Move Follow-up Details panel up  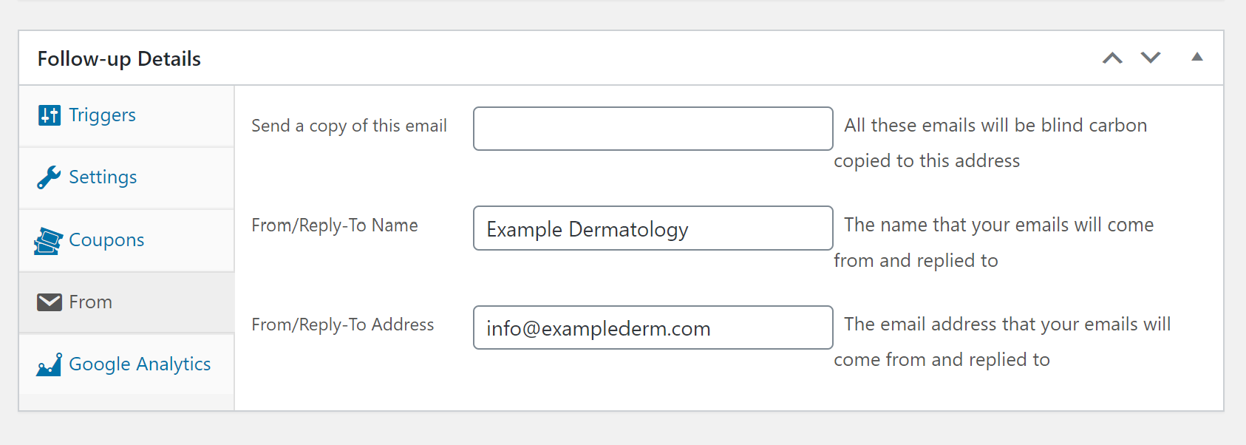[1112, 58]
